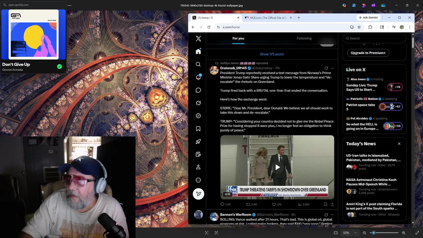Open Grok icon in X sidebar
The image size is (423, 238).
tap(198, 103)
